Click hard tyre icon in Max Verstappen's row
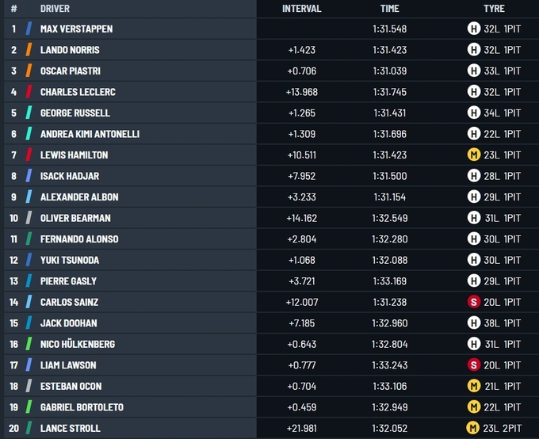The height and width of the screenshot is (439, 539). point(474,29)
